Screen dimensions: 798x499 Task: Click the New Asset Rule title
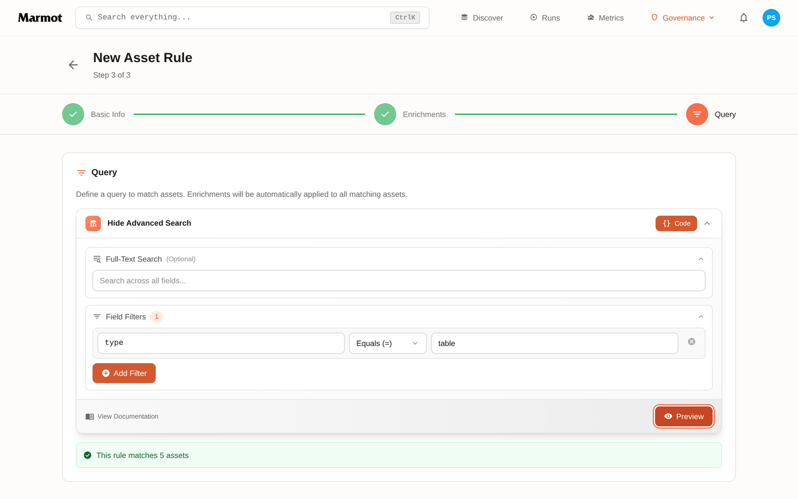pos(143,58)
